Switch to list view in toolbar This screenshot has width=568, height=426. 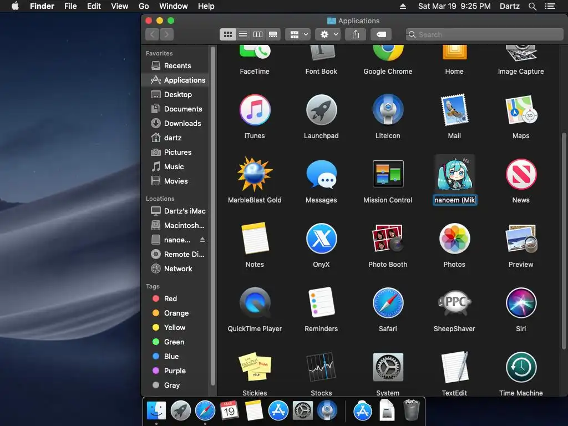[243, 34]
